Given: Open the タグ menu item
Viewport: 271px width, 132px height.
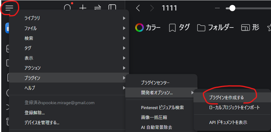Looking at the screenshot, I should tap(69, 48).
